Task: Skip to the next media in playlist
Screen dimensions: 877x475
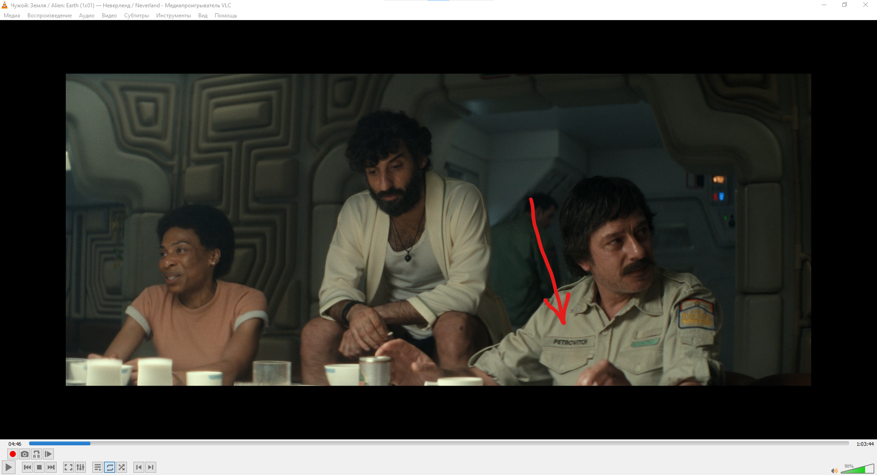Action: pyautogui.click(x=51, y=467)
